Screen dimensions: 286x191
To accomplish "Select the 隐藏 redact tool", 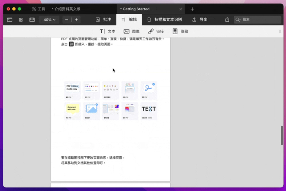I will click(180, 31).
